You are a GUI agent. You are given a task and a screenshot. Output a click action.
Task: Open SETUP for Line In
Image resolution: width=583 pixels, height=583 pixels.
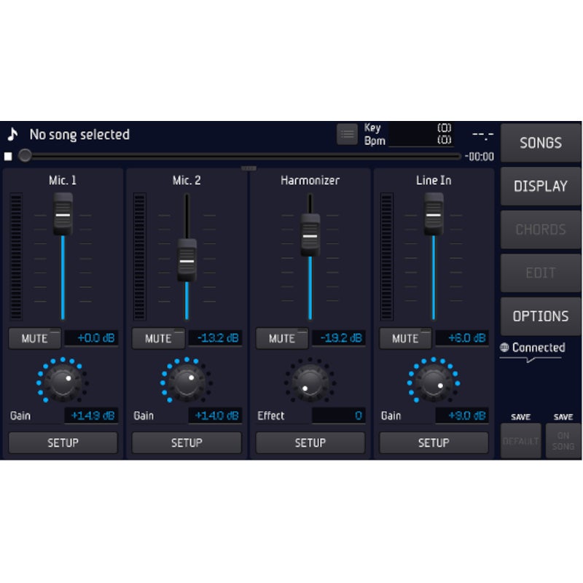click(x=434, y=442)
